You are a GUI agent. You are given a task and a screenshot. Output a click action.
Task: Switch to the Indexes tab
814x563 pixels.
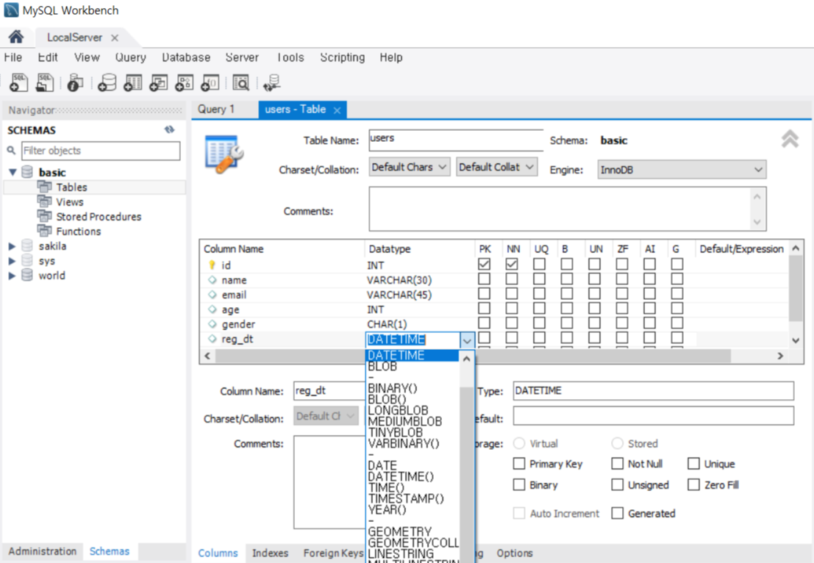[270, 553]
